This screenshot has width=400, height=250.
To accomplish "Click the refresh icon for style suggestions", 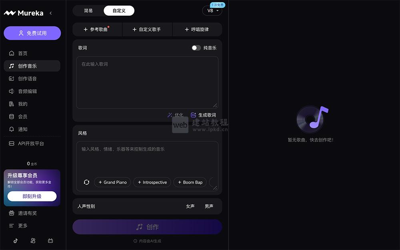I will 86,182.
